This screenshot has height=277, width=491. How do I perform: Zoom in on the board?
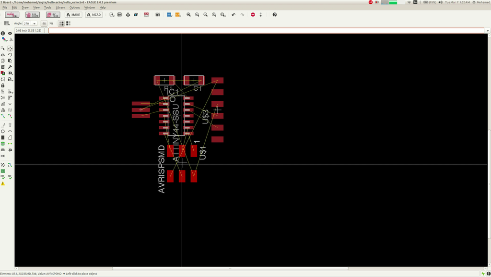pyautogui.click(x=197, y=15)
